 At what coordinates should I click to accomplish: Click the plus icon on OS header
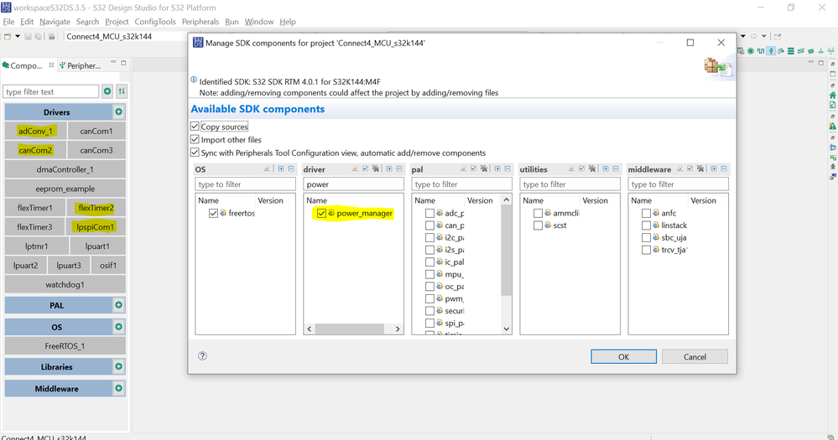[118, 327]
